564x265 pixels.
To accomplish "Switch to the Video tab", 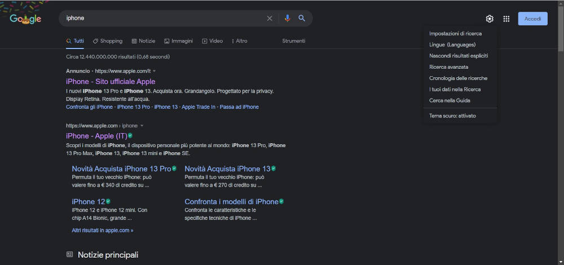I will click(213, 41).
